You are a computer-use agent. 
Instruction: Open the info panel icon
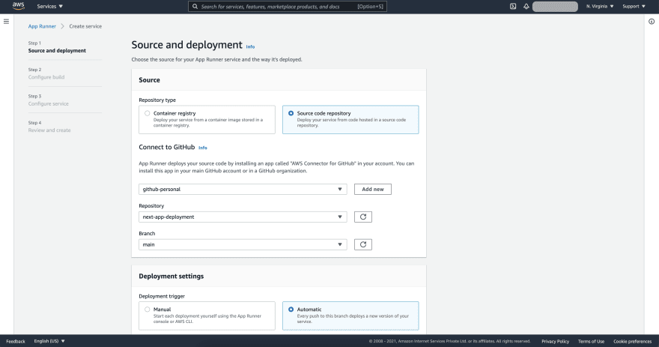click(652, 22)
